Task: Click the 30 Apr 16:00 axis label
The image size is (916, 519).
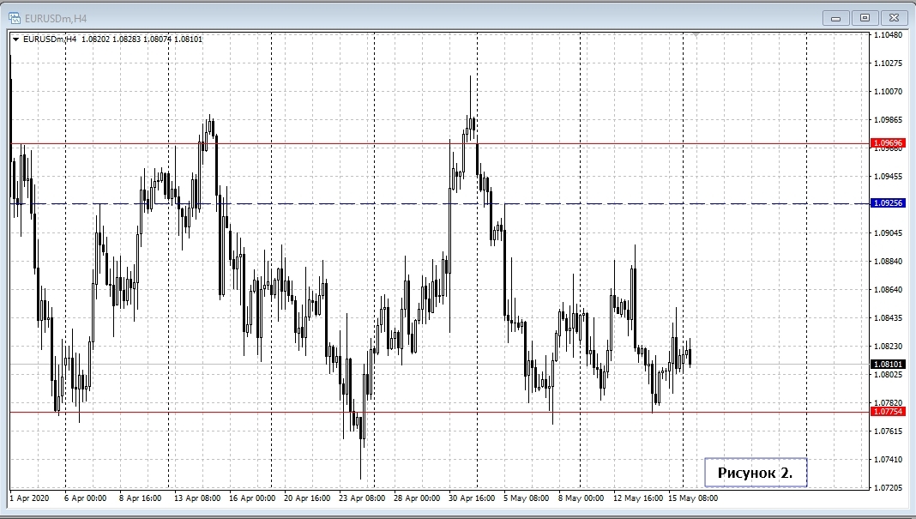Action: tap(472, 498)
